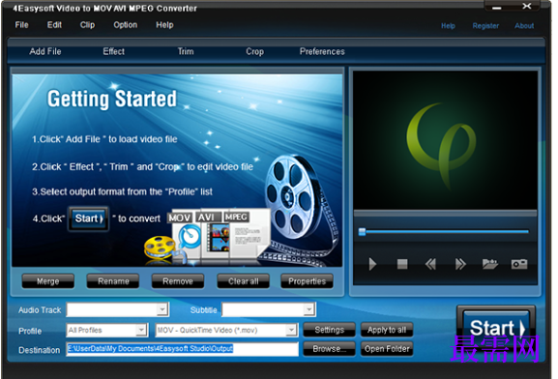Open the Effect tool

pyautogui.click(x=114, y=51)
